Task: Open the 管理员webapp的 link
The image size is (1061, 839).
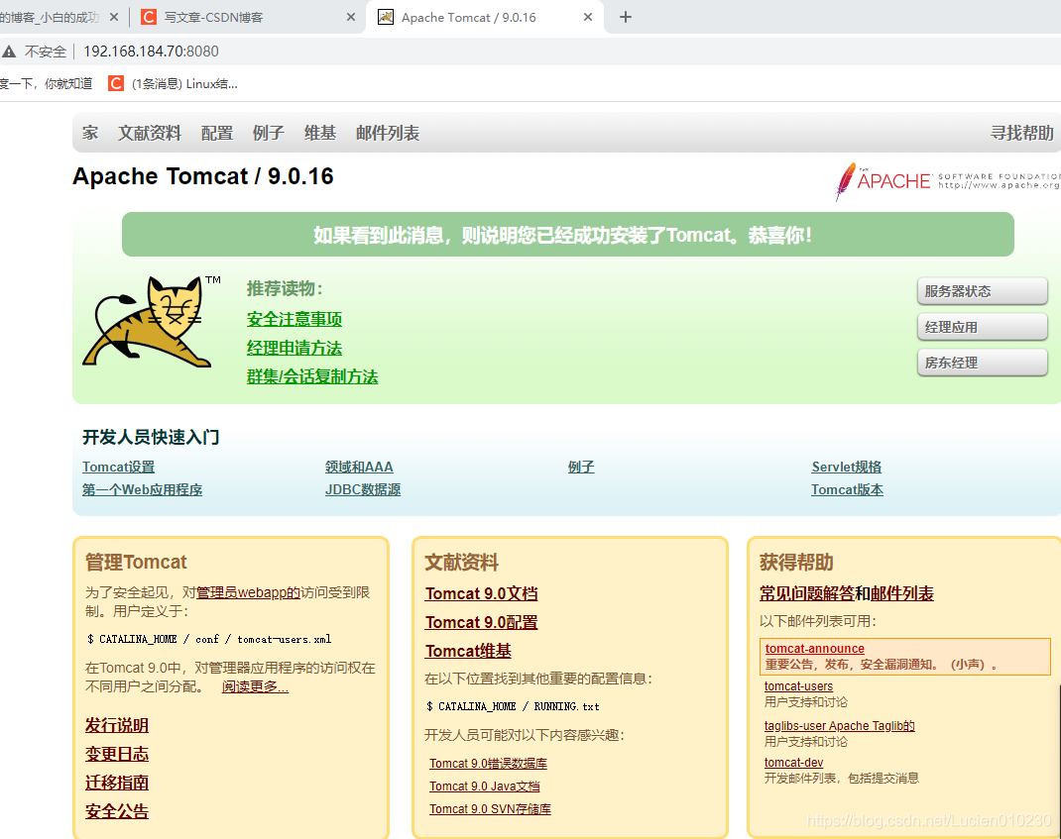Action: (248, 592)
